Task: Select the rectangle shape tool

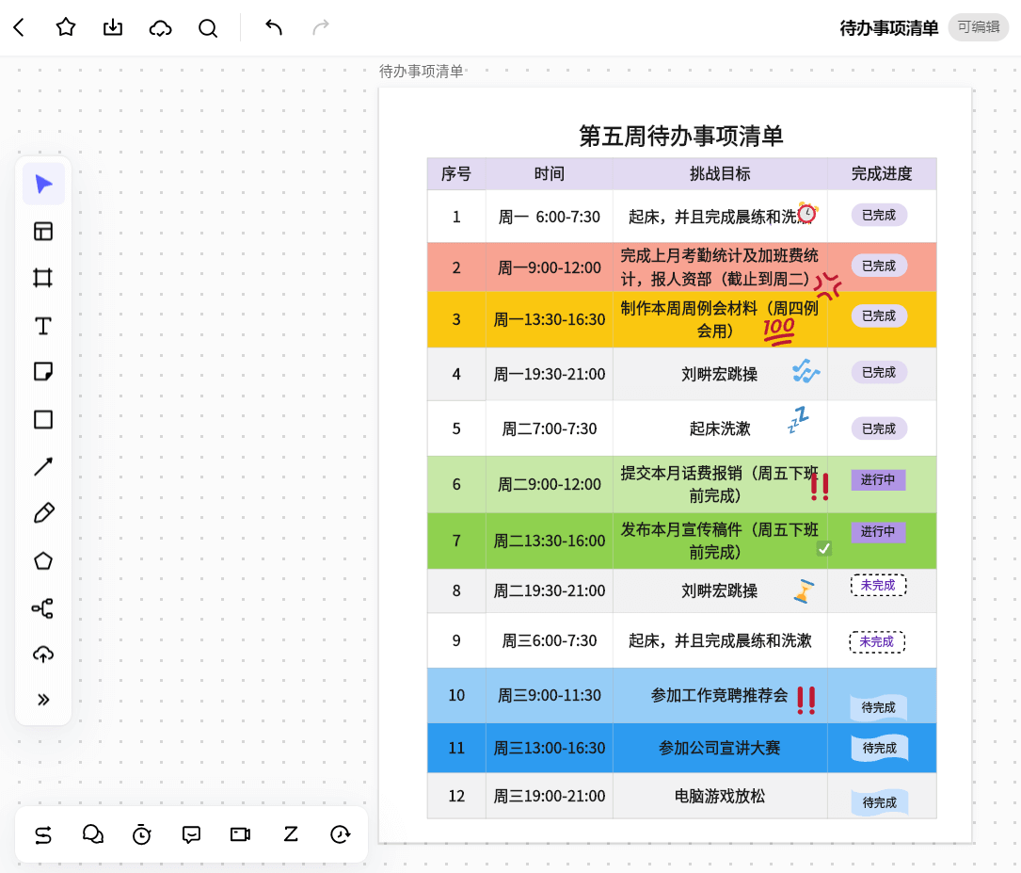Action: coord(43,420)
